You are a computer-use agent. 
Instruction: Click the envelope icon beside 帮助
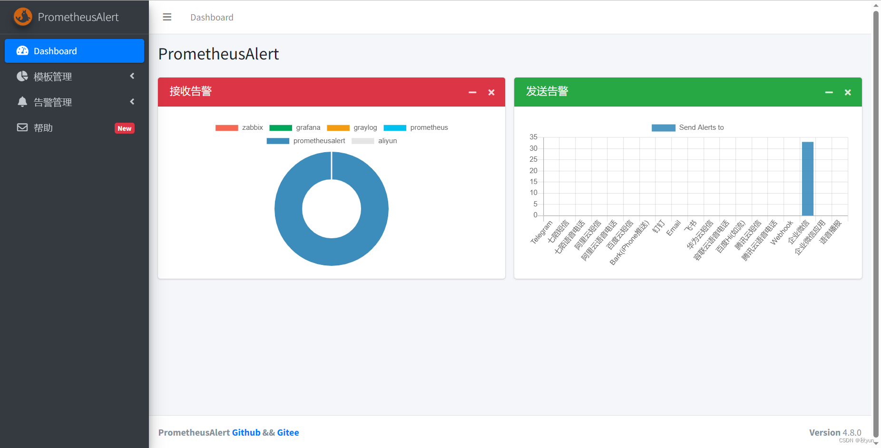[x=22, y=127]
